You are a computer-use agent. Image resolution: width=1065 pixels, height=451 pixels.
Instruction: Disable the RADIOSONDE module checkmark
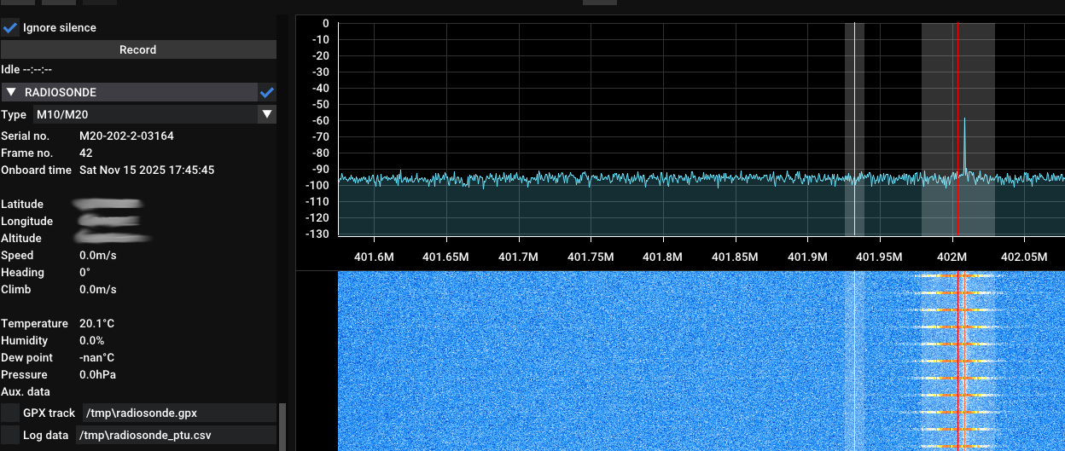(x=267, y=92)
